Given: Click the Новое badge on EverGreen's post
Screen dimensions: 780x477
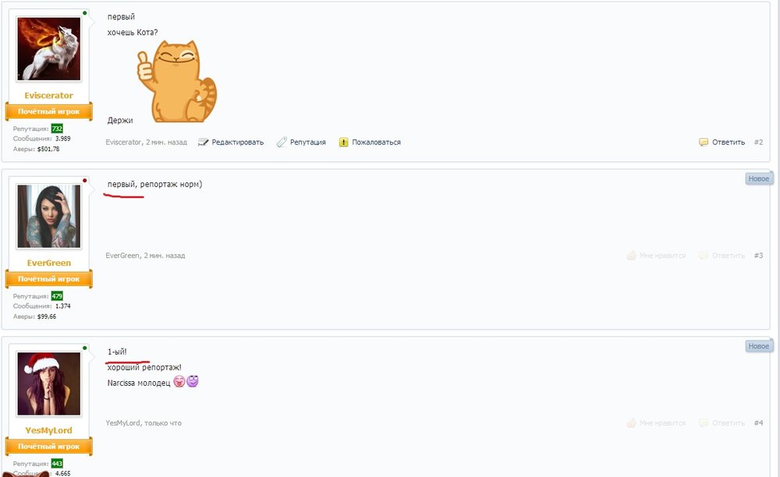Looking at the screenshot, I should (759, 179).
